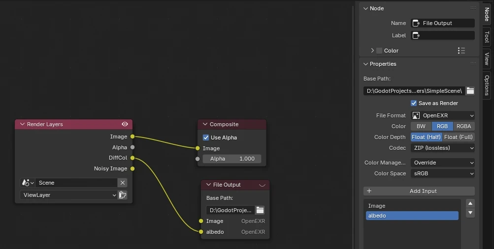This screenshot has width=494, height=249.
Task: Collapse the Properties panel section
Action: tap(365, 64)
